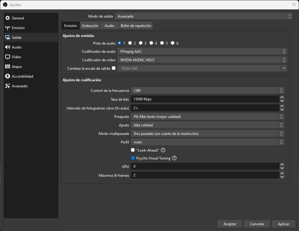The image size is (299, 231).
Task: Open the Avanzado settings section
Action: point(31,86)
